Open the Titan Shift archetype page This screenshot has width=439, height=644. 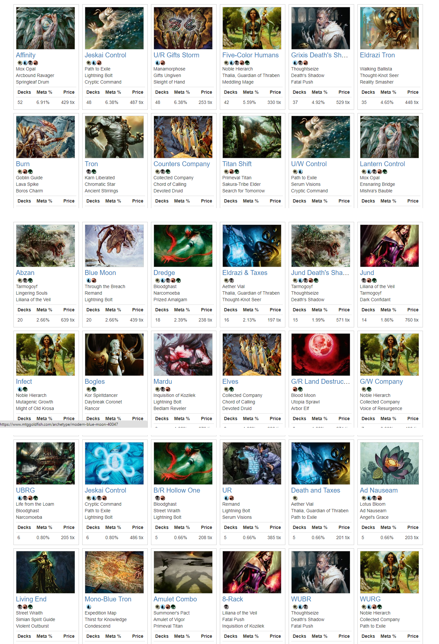(x=237, y=164)
